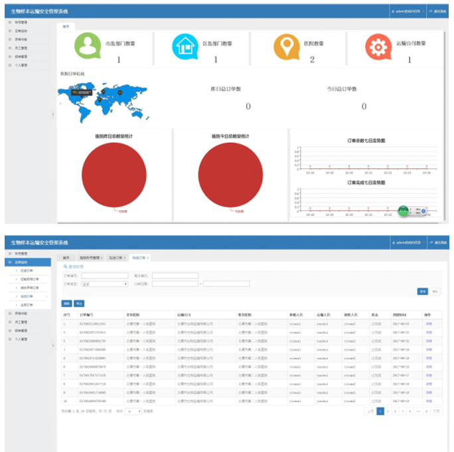Collapse the highlighted 运单监控 sidebar menu
454x452 pixels.
[x=28, y=262]
